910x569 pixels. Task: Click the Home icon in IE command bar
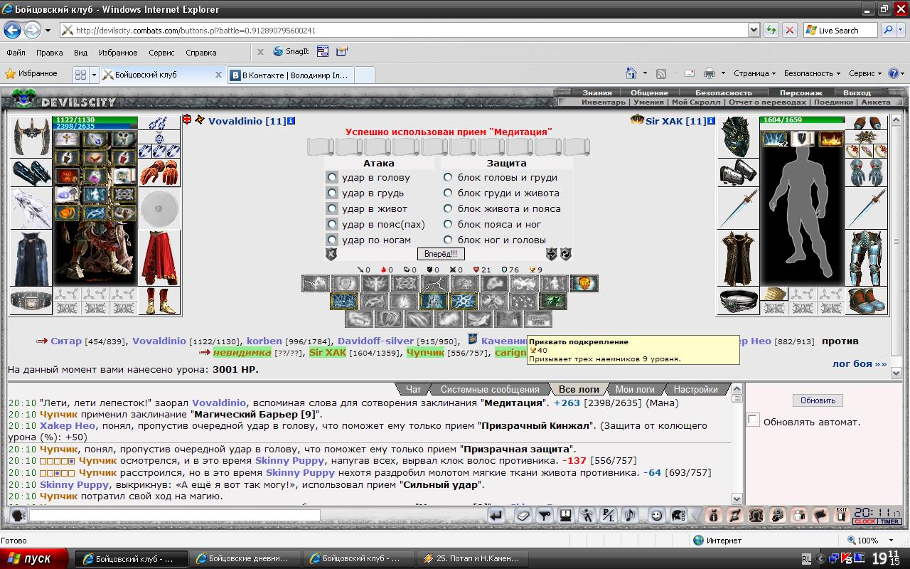tap(631, 73)
